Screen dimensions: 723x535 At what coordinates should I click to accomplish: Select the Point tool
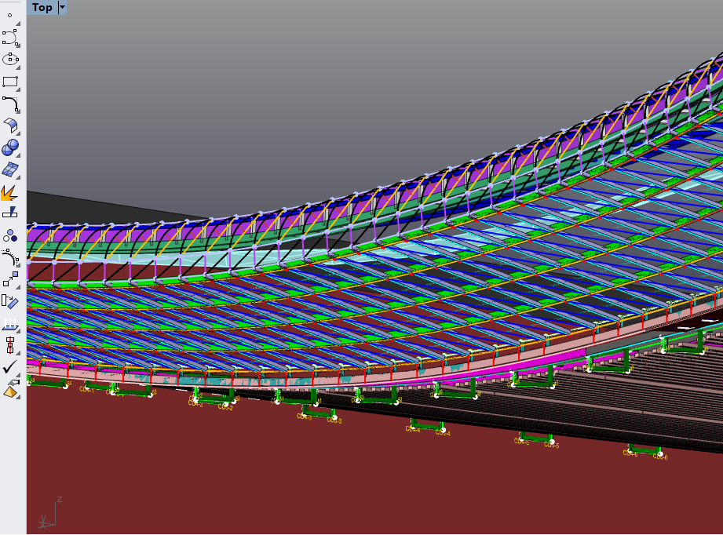(10, 15)
